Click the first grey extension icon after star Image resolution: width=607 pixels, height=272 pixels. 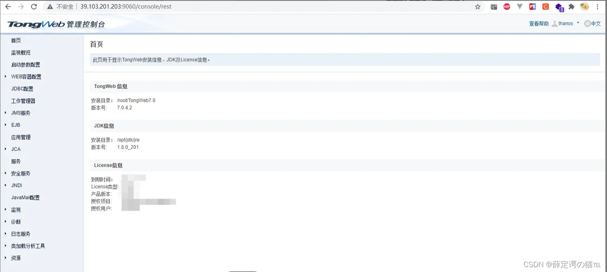[x=494, y=6]
